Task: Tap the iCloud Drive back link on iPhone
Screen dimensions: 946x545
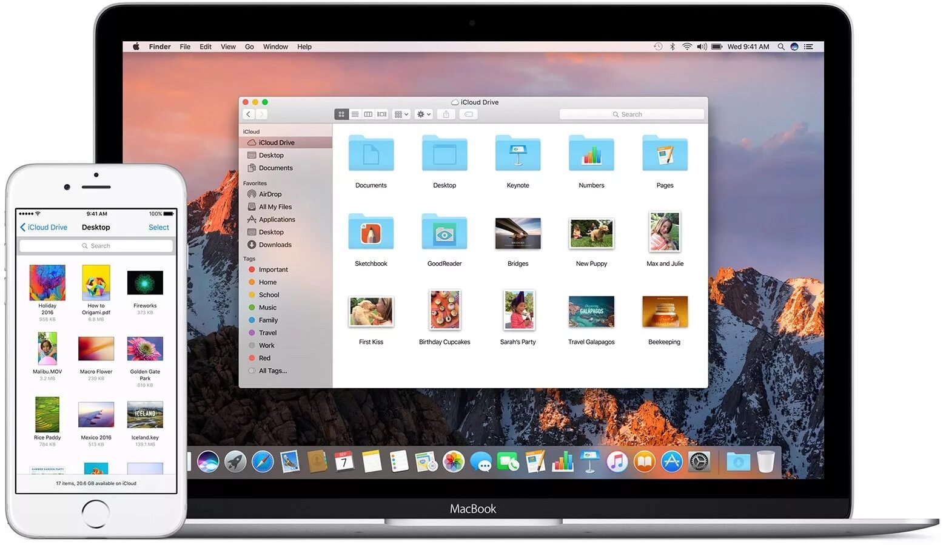Action: point(44,227)
